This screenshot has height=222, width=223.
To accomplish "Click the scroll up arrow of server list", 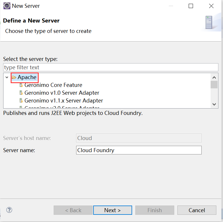I will pyautogui.click(x=214, y=77).
